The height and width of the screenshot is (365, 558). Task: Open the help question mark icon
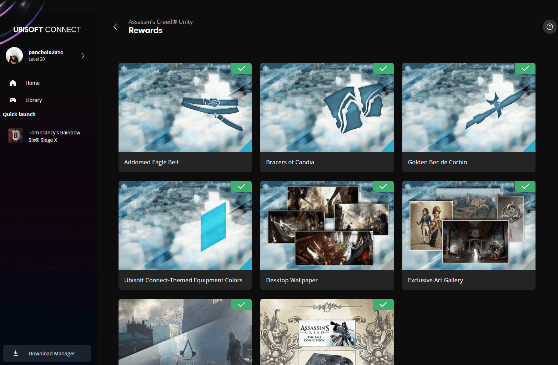[549, 27]
